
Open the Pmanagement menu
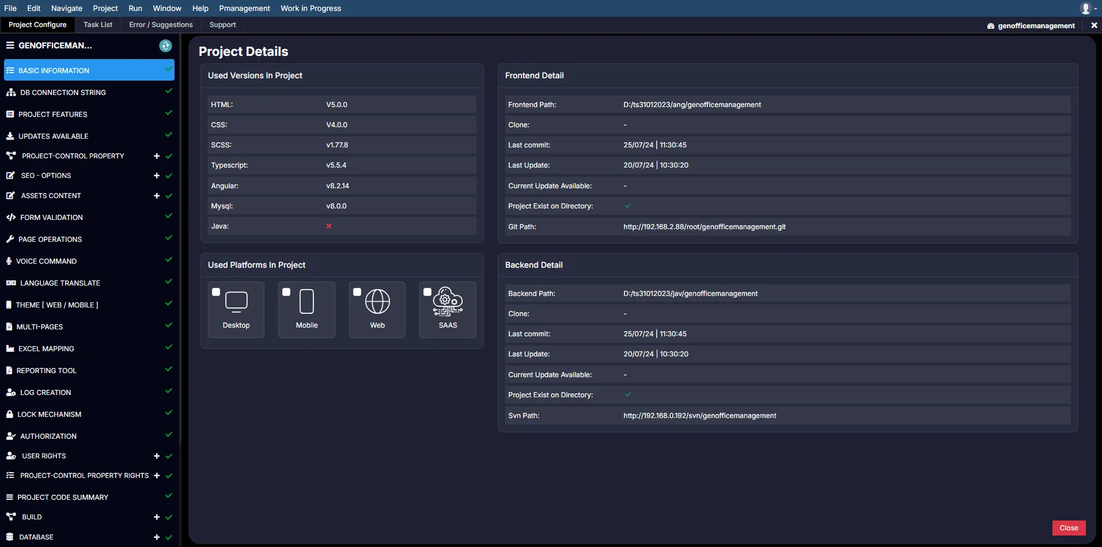click(244, 8)
